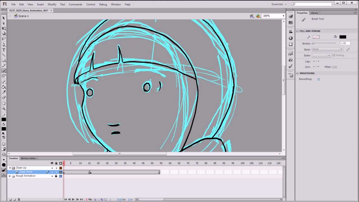Viewport: 359px width, 202px height.
Task: Toggle the Hinting checkbox
Action: tap(334, 55)
